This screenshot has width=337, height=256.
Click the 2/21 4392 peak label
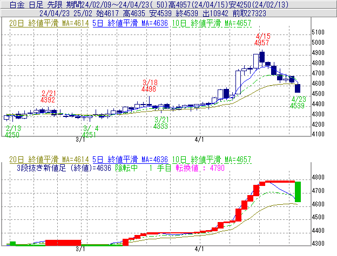(x=48, y=96)
